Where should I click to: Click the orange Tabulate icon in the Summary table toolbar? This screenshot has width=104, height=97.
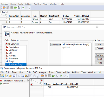42,76
